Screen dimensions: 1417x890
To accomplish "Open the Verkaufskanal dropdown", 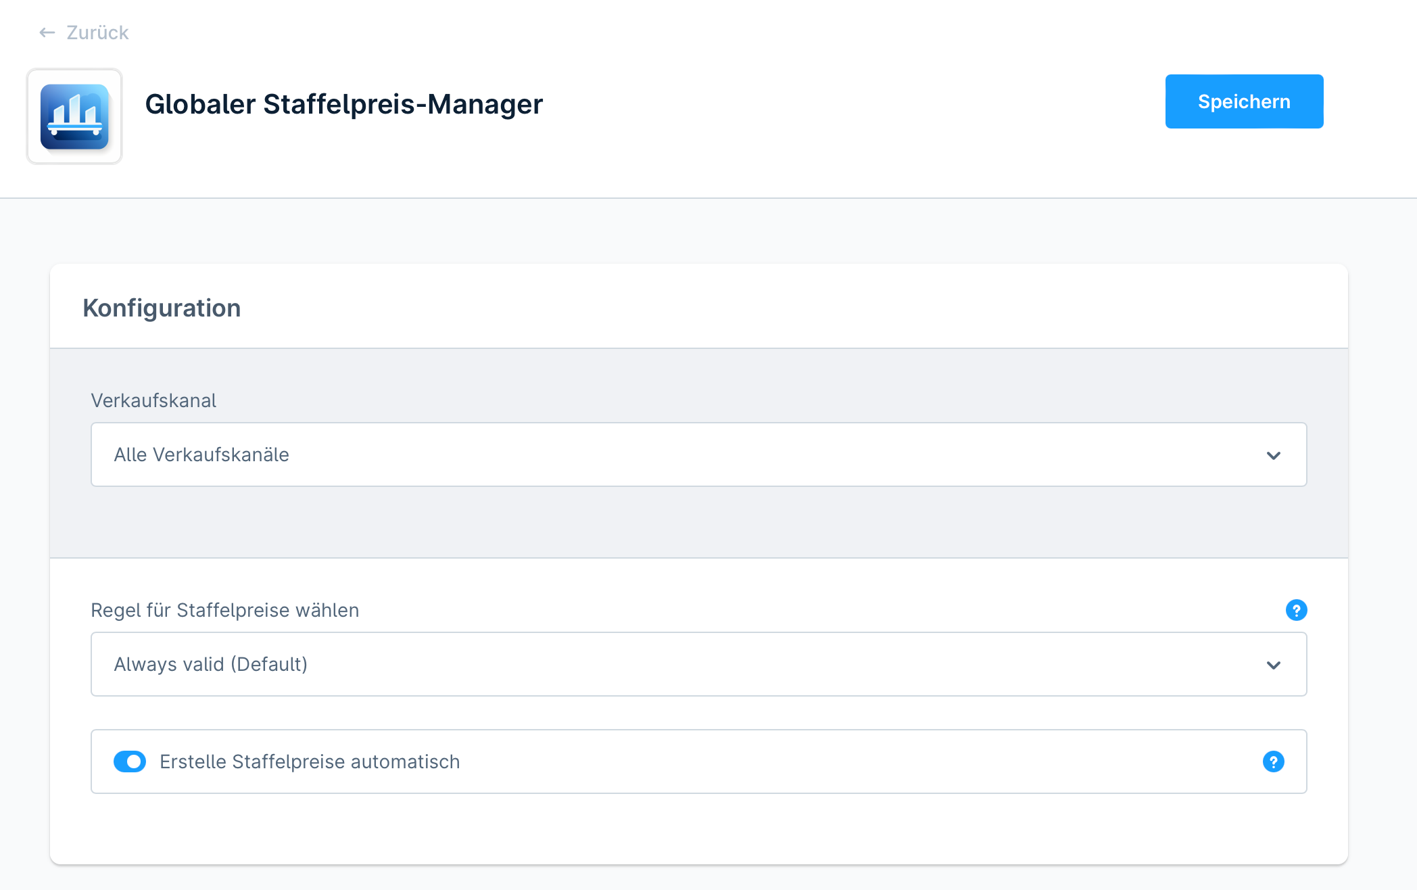I will pyautogui.click(x=698, y=454).
